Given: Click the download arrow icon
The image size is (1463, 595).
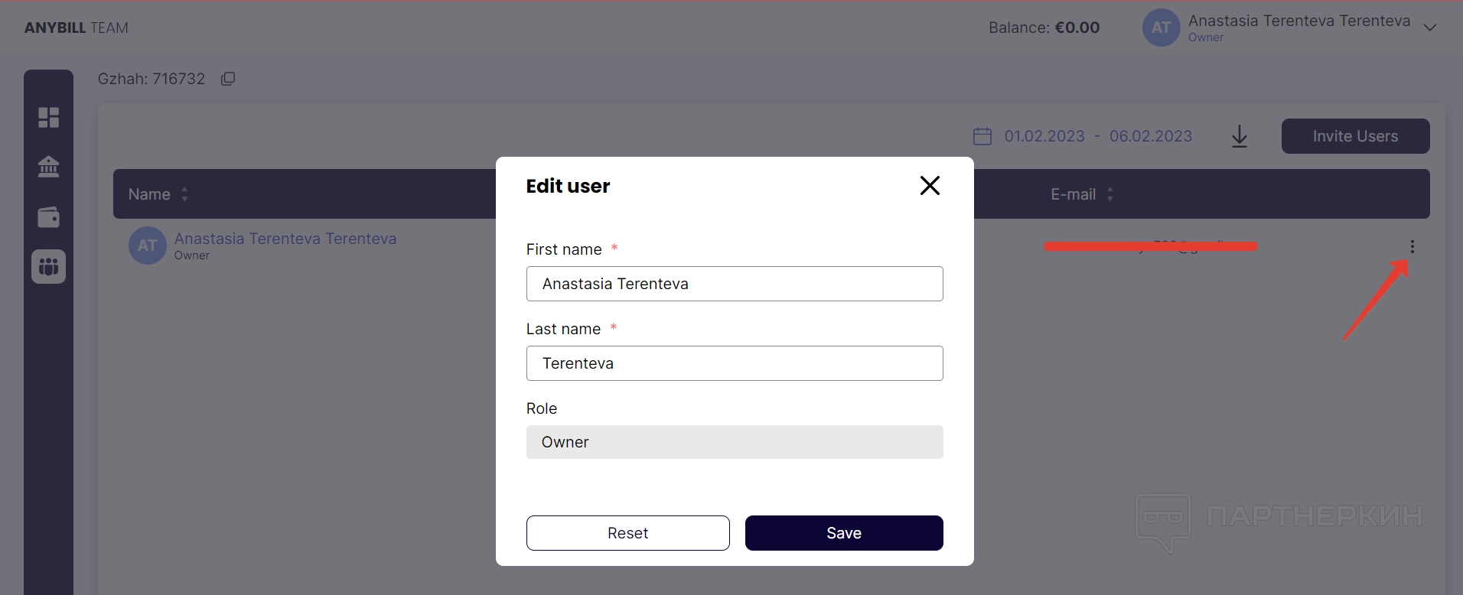Looking at the screenshot, I should pyautogui.click(x=1240, y=137).
